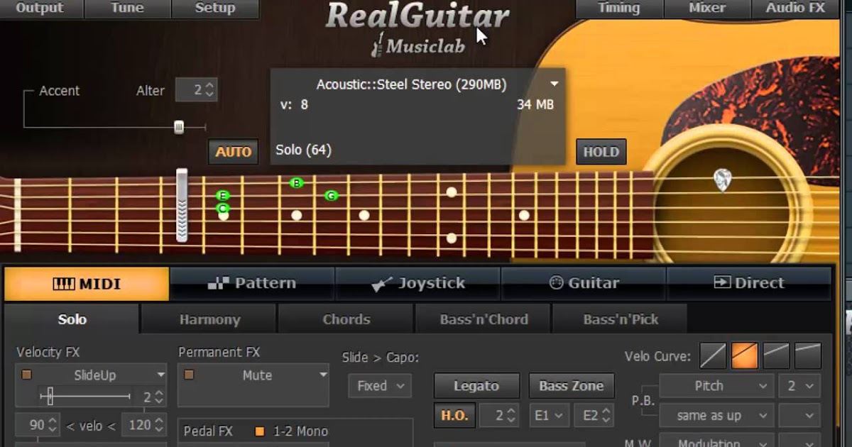
Task: Open the empty dropdown beside 'same as up'
Action: coord(799,415)
